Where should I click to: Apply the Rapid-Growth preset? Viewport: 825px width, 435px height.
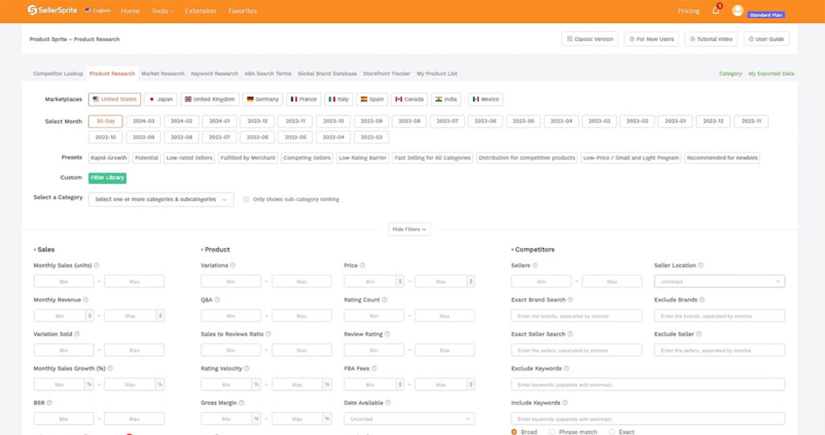point(109,158)
